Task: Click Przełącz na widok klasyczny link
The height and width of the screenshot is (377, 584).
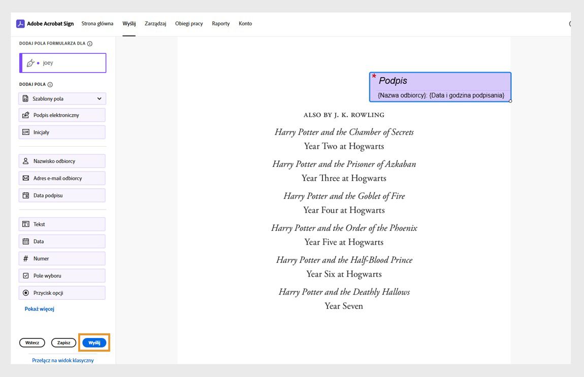Action: [x=63, y=360]
